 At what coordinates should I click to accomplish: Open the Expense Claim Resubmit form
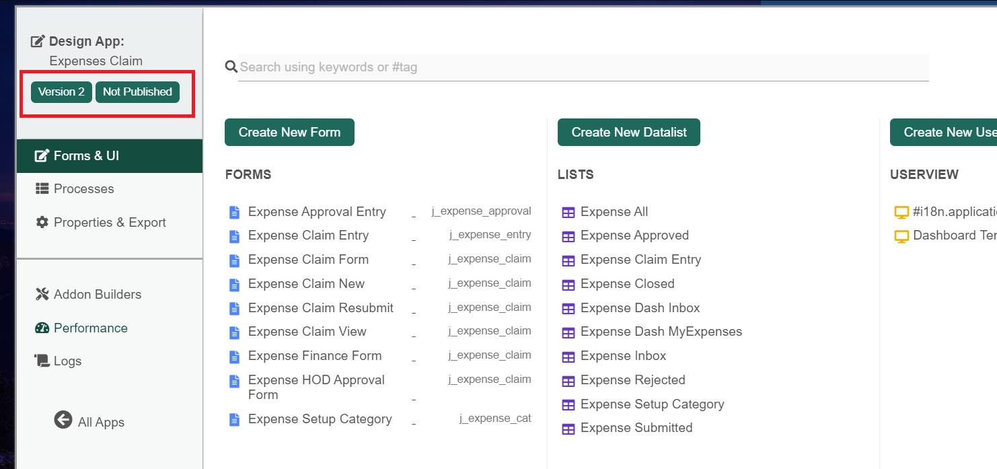320,308
